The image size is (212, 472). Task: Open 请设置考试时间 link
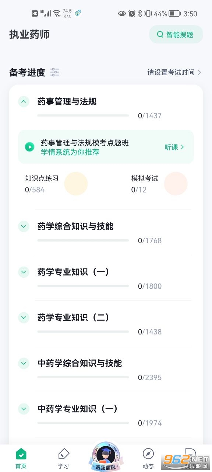click(174, 72)
